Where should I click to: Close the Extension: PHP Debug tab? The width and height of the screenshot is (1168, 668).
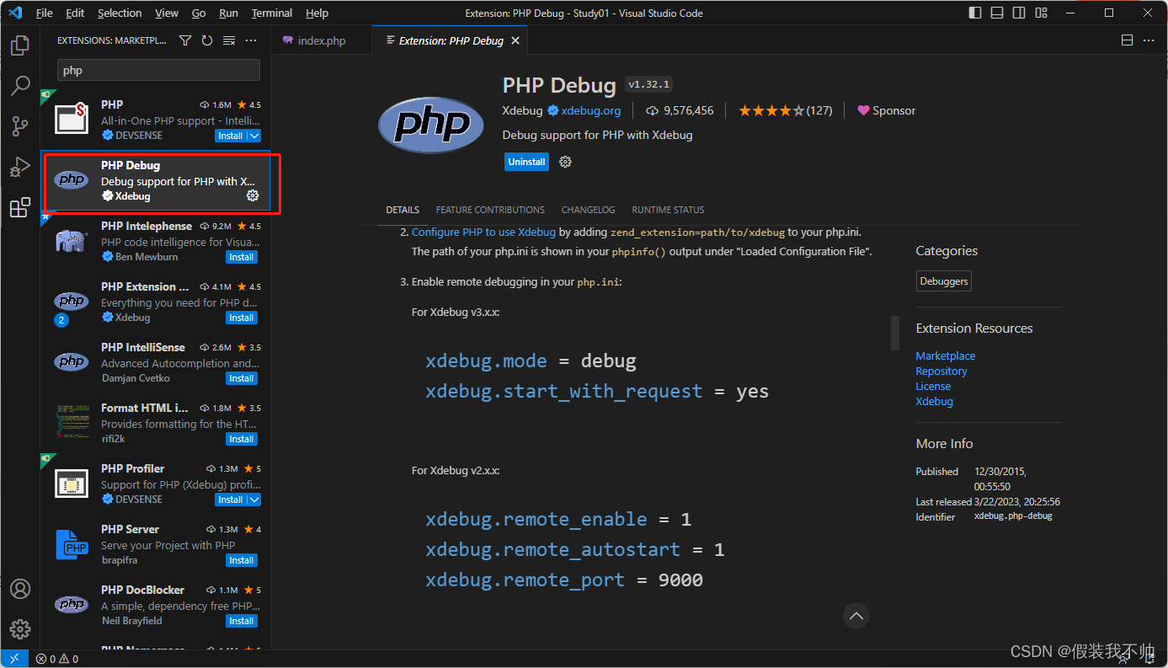pyautogui.click(x=515, y=40)
